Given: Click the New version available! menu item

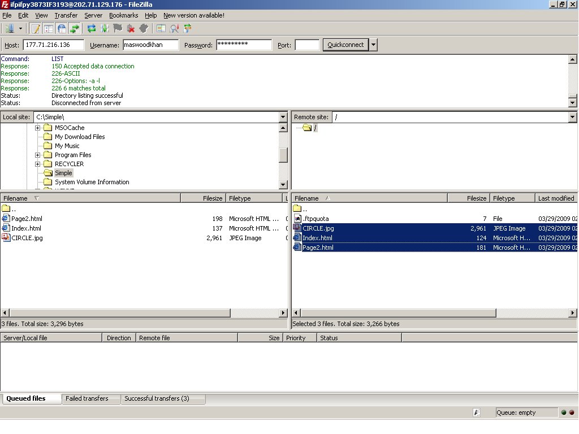Looking at the screenshot, I should pos(194,15).
